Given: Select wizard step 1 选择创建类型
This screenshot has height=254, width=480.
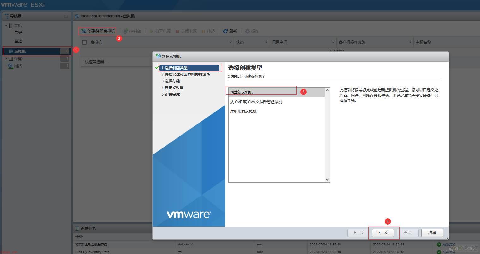Looking at the screenshot, I should (189, 68).
